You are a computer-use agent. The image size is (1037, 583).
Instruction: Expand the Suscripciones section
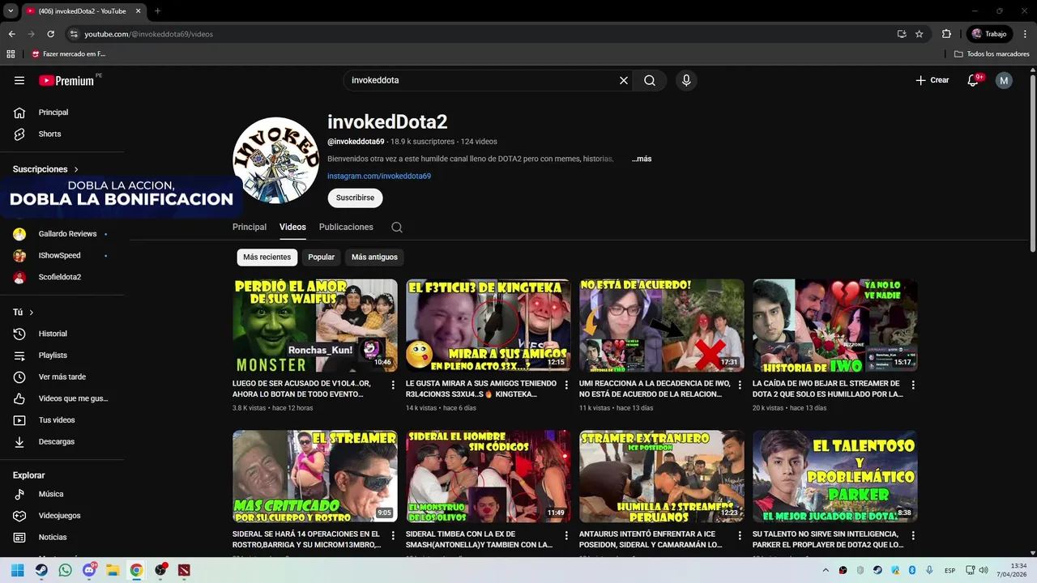[46, 169]
